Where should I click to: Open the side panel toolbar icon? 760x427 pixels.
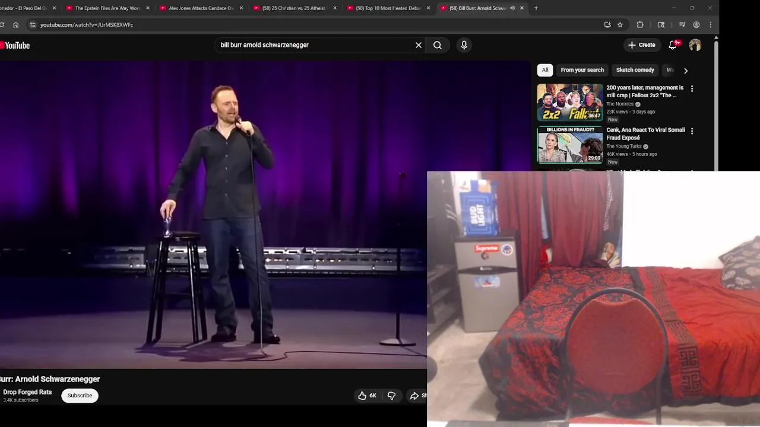(x=661, y=25)
